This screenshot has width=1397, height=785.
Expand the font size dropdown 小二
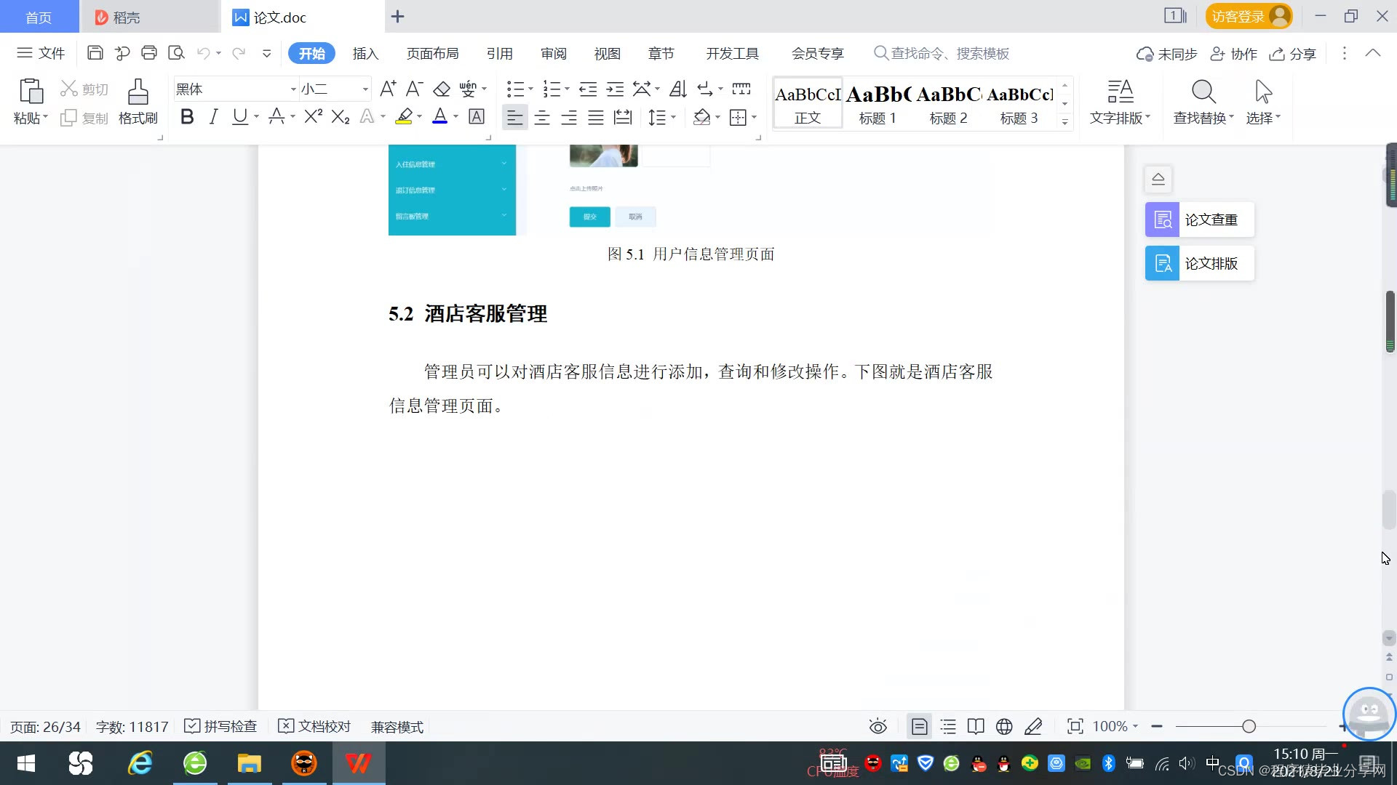coord(365,89)
